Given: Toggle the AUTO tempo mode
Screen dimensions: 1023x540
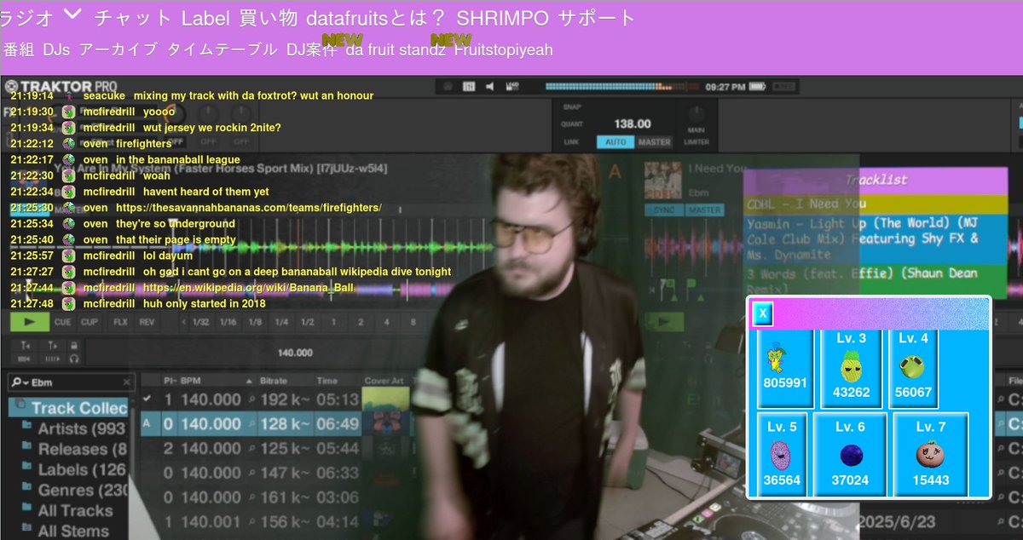Looking at the screenshot, I should tap(615, 142).
